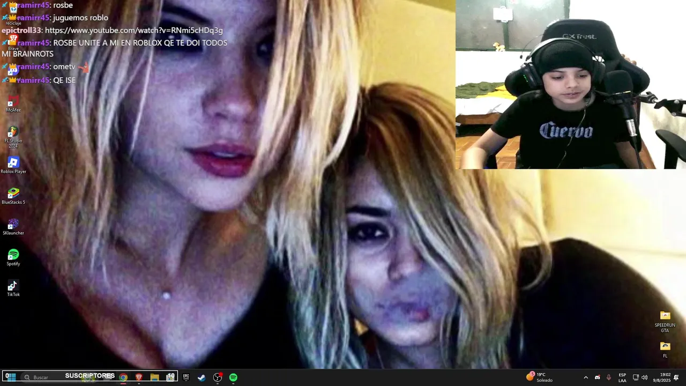
Task: Open BlueStacks 5 desktop shortcut
Action: pyautogui.click(x=13, y=196)
